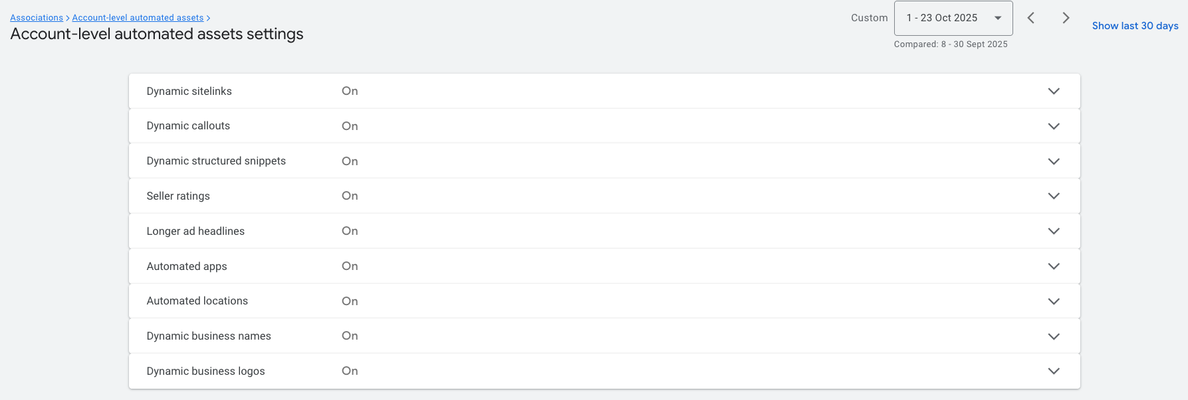Expand Dynamic business logos chevron
The image size is (1188, 400).
1054,371
